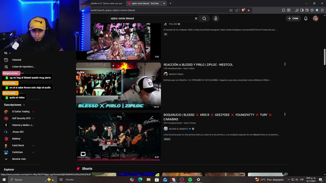Open the Copilot taskbar icon
Screen dimensions: 326x183
(132, 180)
